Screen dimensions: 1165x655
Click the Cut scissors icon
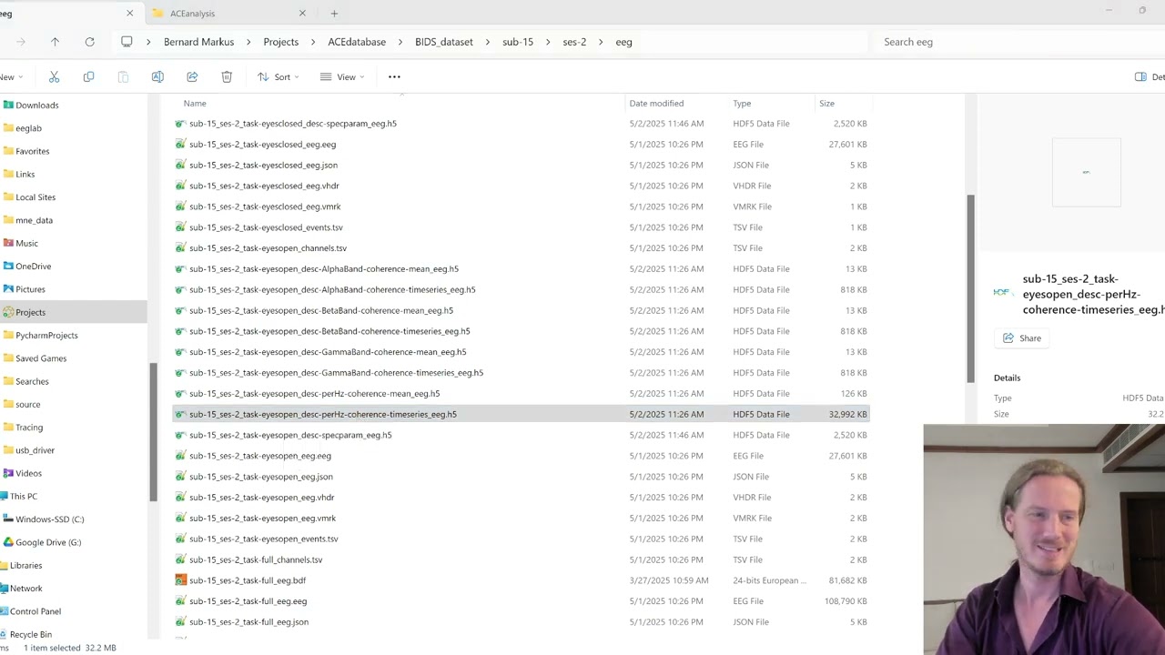pyautogui.click(x=54, y=77)
